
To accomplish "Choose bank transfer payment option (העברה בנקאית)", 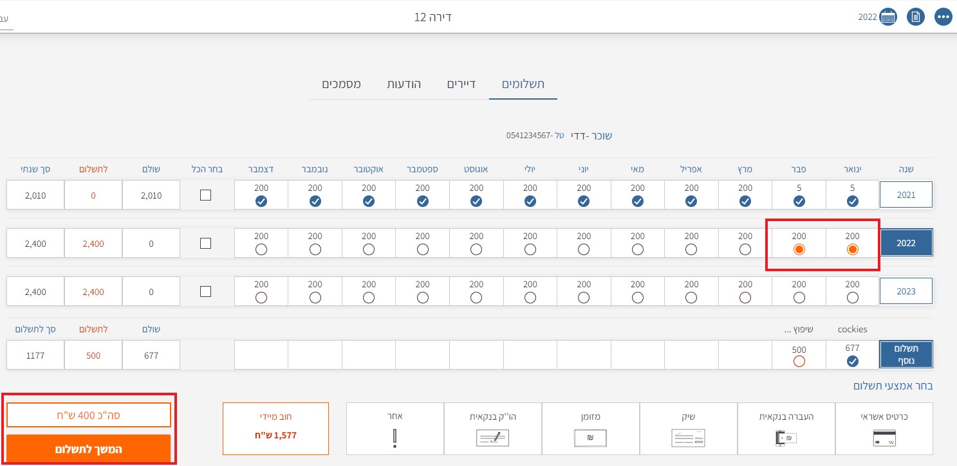I will pyautogui.click(x=786, y=429).
